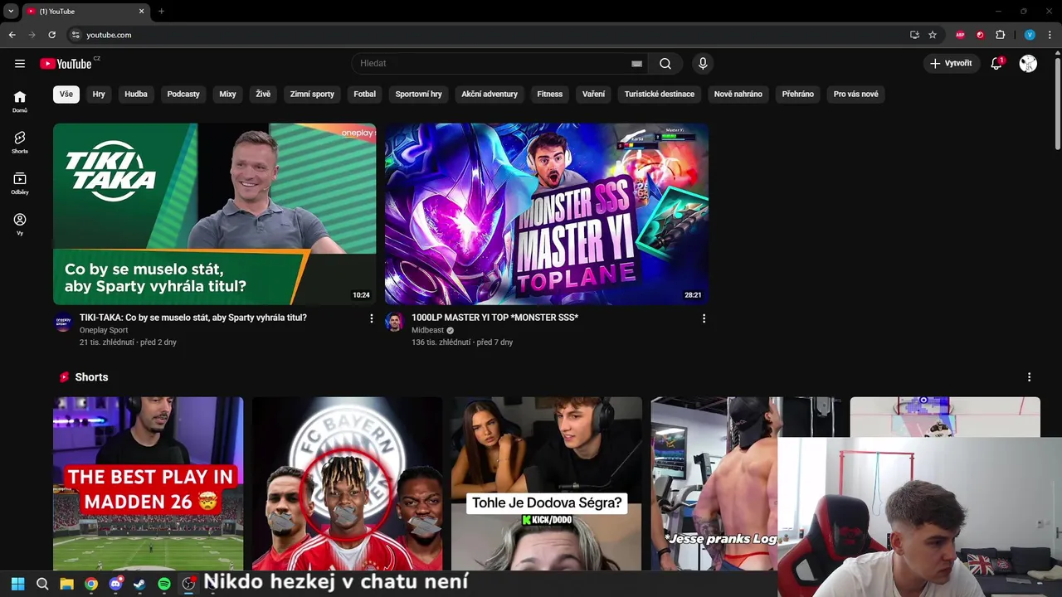Open File Explorer from the taskbar
This screenshot has height=597, width=1062.
66,584
